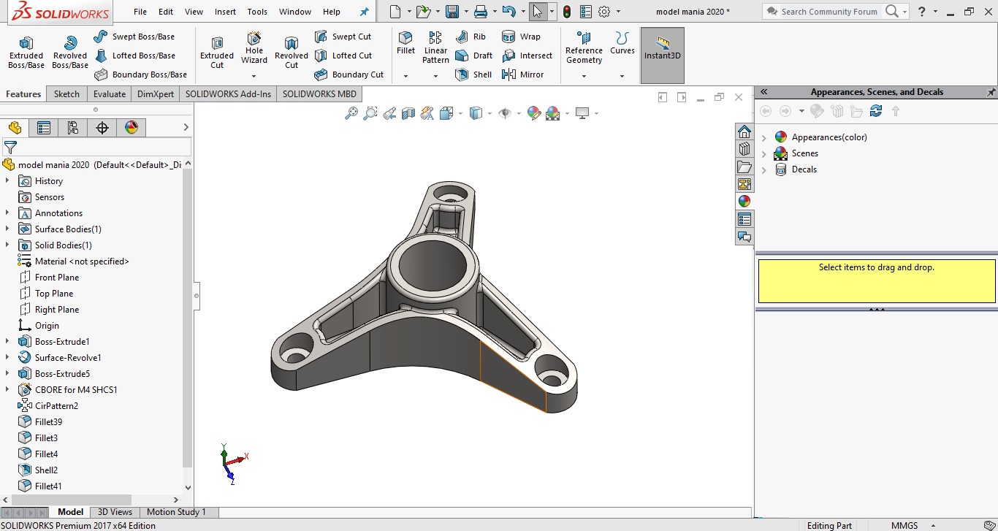This screenshot has height=531, width=998.
Task: Open the Motion Study 1 tab
Action: click(177, 512)
